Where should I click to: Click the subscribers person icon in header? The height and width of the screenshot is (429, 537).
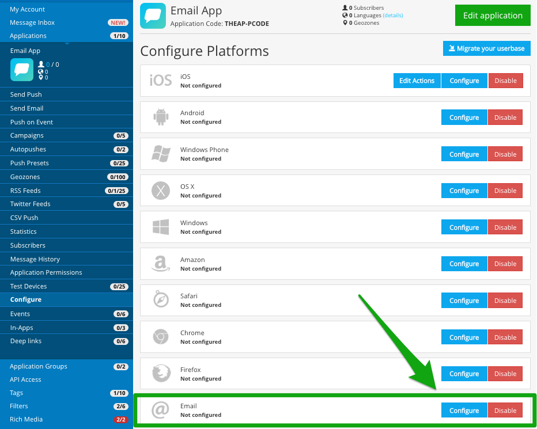point(345,7)
